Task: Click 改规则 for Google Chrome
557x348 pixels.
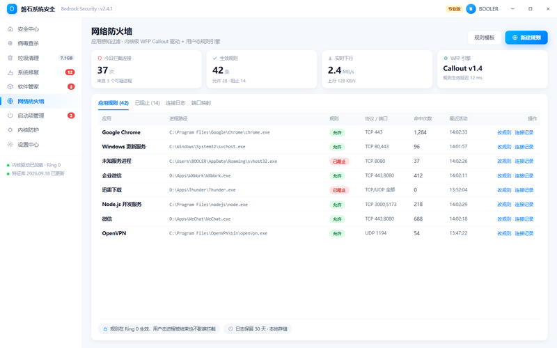Action: pyautogui.click(x=504, y=132)
